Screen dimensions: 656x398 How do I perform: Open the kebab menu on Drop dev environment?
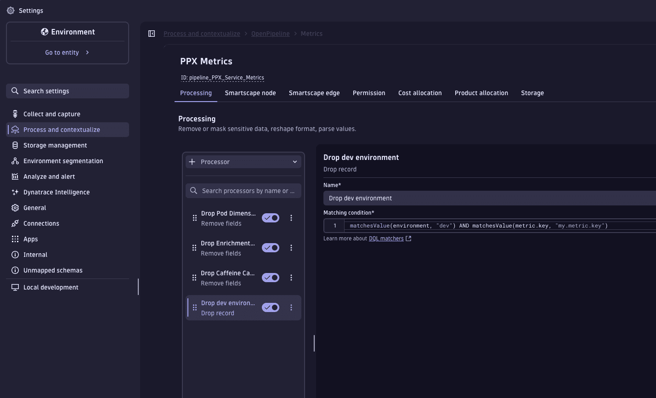tap(291, 307)
